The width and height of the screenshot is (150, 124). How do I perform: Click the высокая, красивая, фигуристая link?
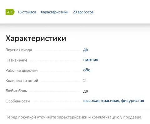pyautogui.click(x=114, y=101)
